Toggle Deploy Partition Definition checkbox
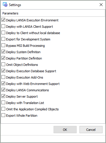106x143 pixels. click(3, 58)
